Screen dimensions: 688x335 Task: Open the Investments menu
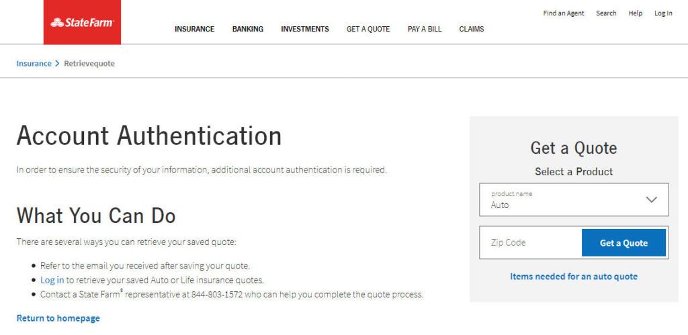tap(305, 30)
